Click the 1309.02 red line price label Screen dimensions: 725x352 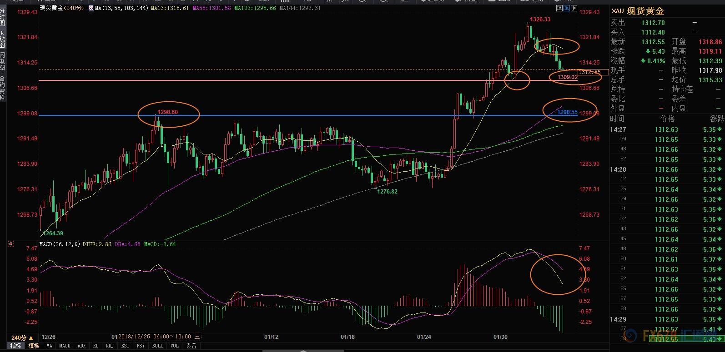pyautogui.click(x=568, y=77)
